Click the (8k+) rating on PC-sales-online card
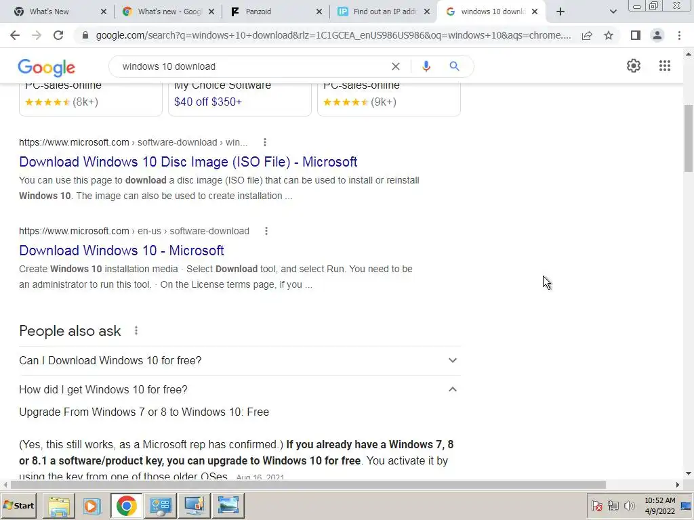This screenshot has height=520, width=694. pos(85,102)
